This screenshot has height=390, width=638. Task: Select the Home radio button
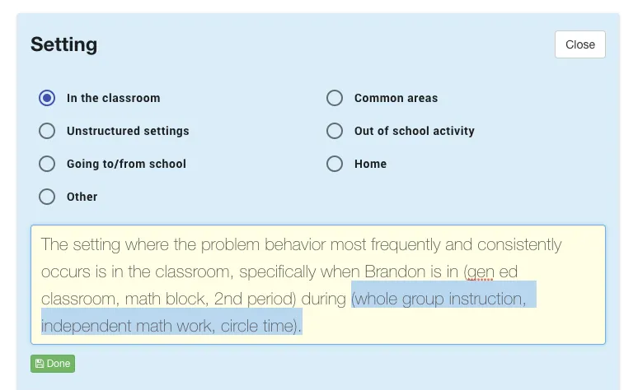tap(335, 164)
